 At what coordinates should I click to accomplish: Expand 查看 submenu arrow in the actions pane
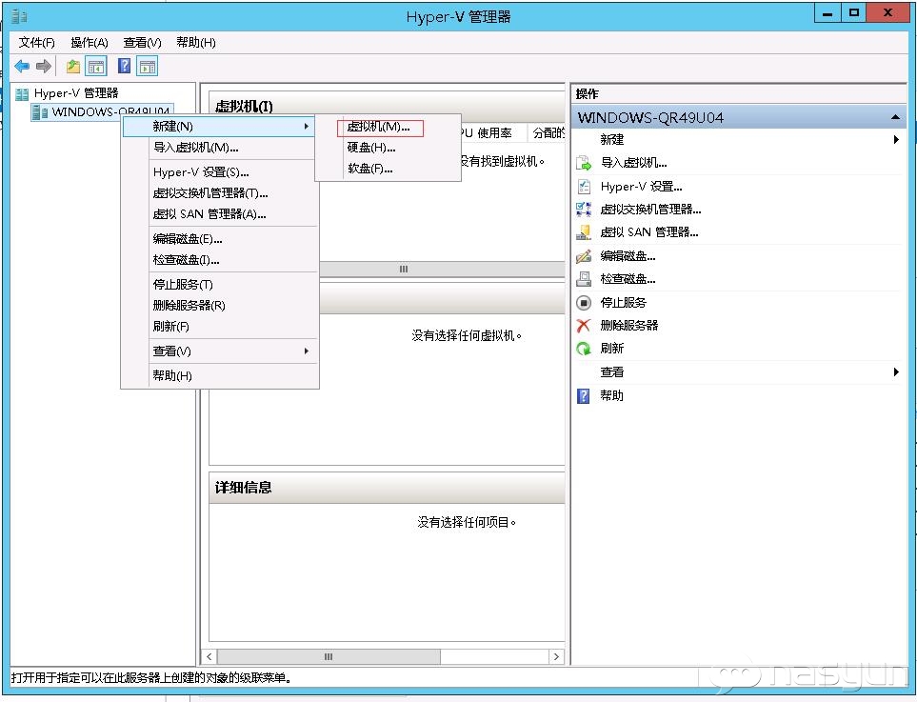pos(896,372)
